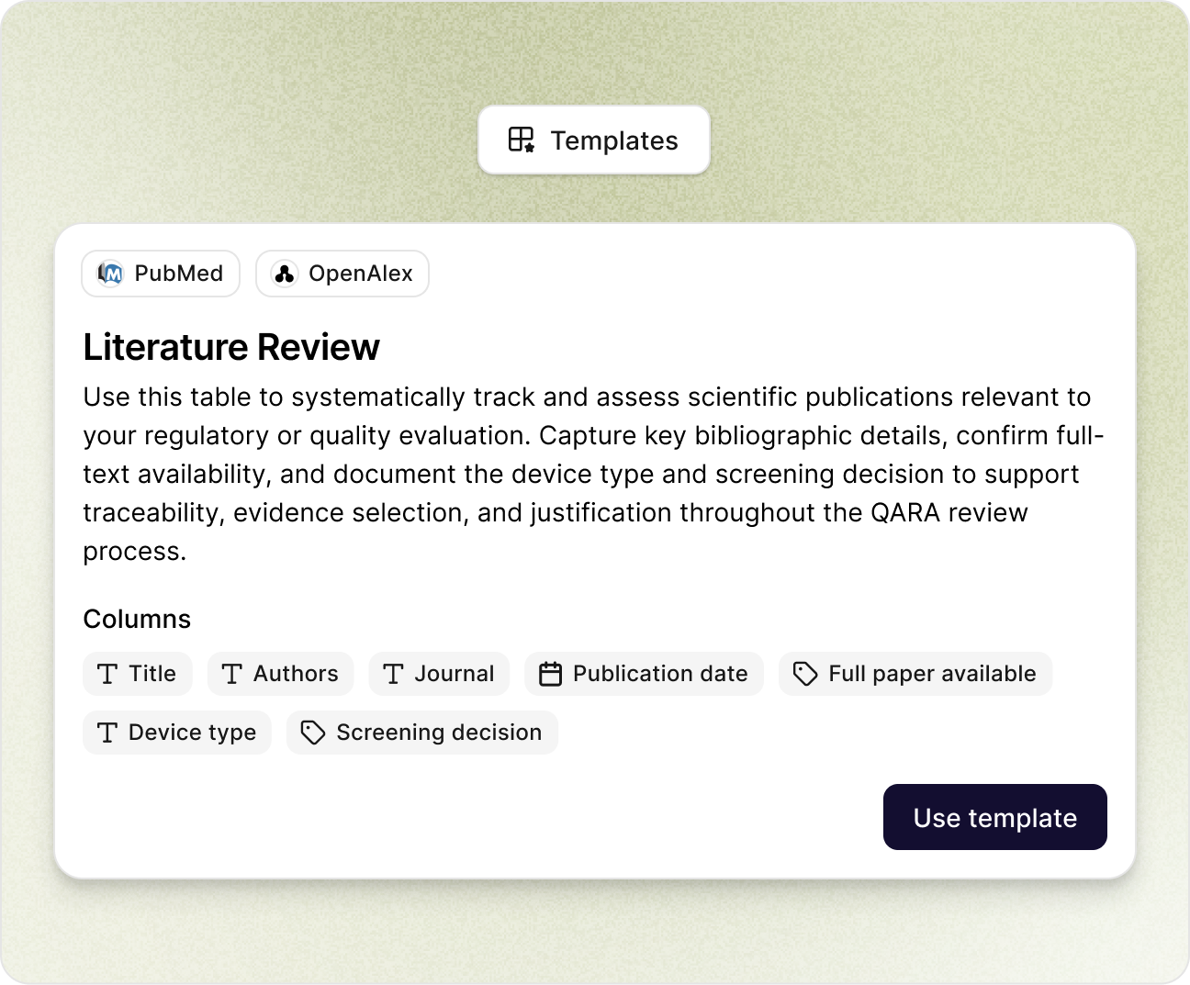Click the OpenAlex logo icon
Viewport: 1190px width, 985px height.
(285, 274)
